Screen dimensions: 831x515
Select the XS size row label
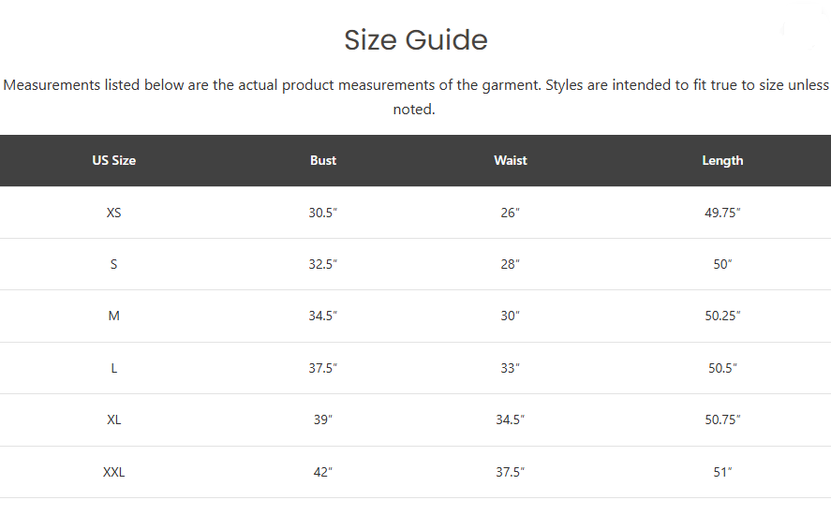click(114, 213)
